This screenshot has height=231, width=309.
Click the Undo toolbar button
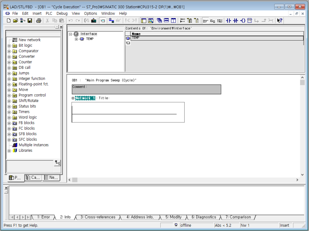point(70,20)
